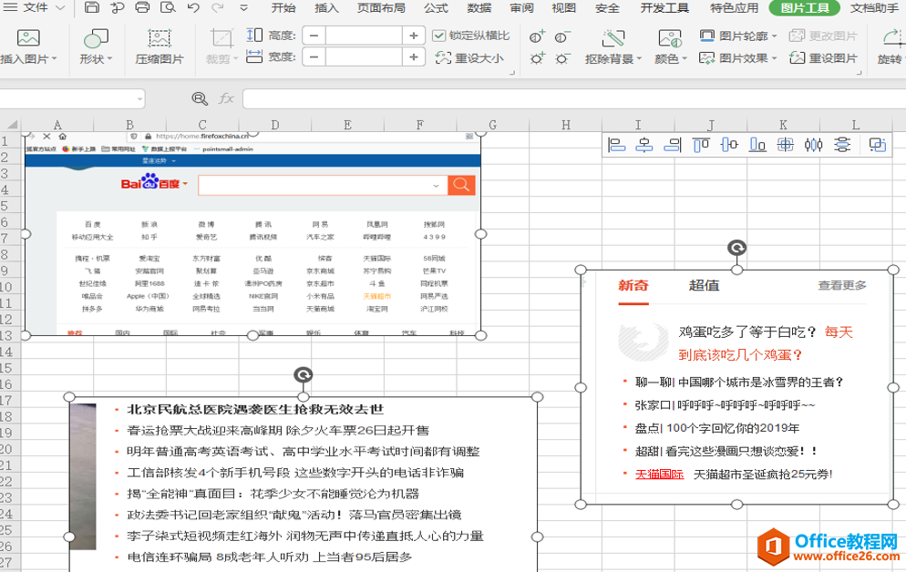Click inside the formula bar input
The image size is (906, 572).
point(573,98)
